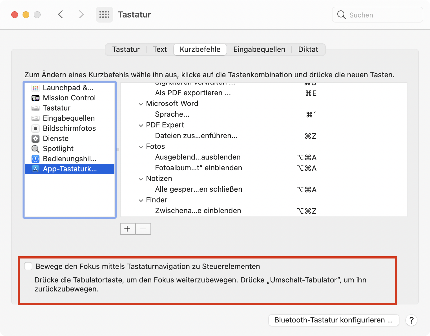This screenshot has width=430, height=336.
Task: Select the 'Alle gesper...en schließen' shortcut row
Action: click(264, 189)
